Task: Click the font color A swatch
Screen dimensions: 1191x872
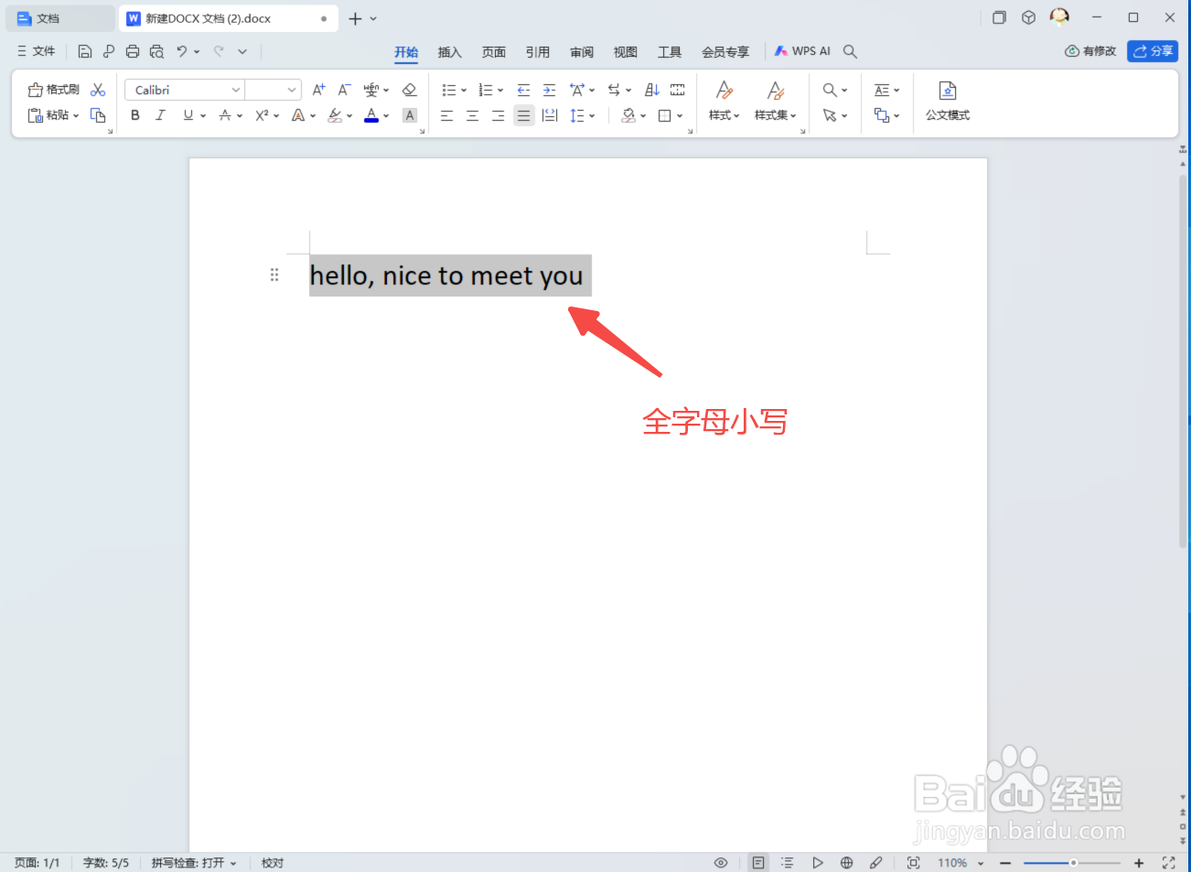Action: coord(371,115)
